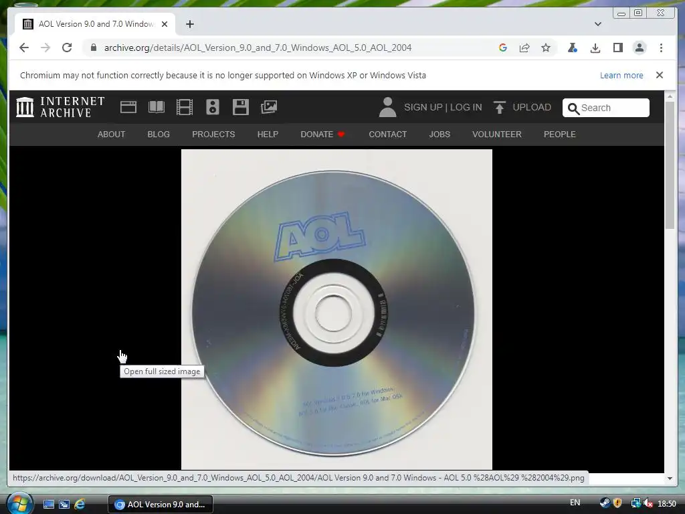Click the muted volume tray icon
The image size is (685, 514).
[x=648, y=504]
